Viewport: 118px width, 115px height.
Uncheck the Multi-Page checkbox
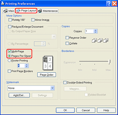9,51
